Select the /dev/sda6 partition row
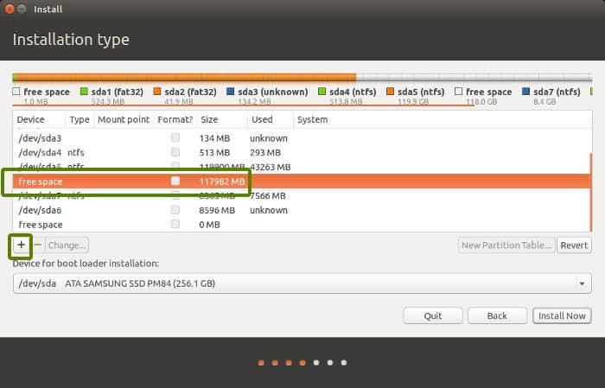605x388 pixels. point(130,210)
